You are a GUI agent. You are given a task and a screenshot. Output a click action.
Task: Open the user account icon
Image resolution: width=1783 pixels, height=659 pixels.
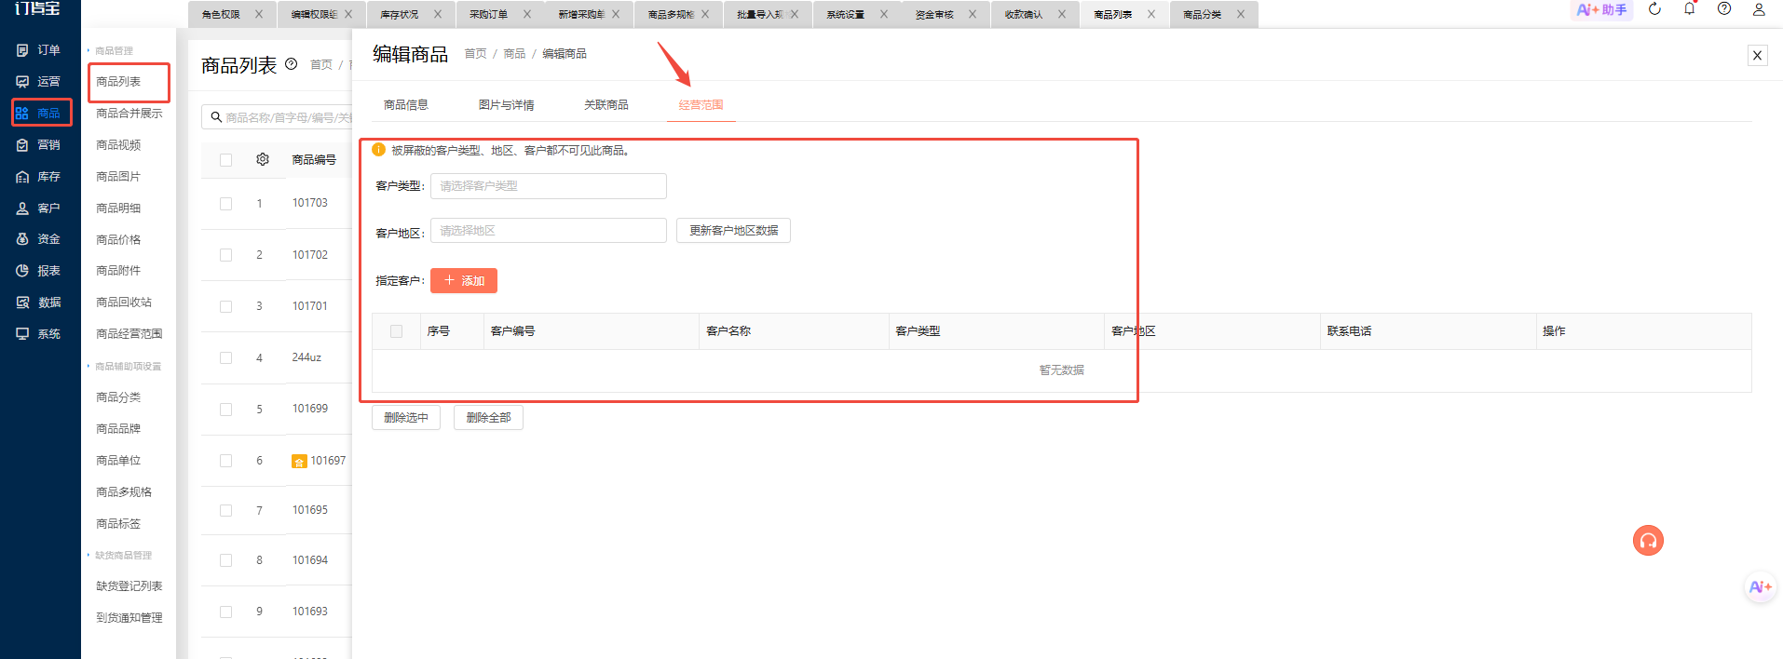(x=1759, y=9)
